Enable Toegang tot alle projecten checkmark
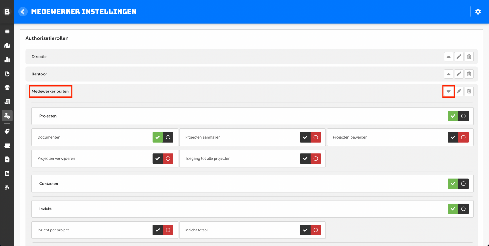 click(305, 158)
